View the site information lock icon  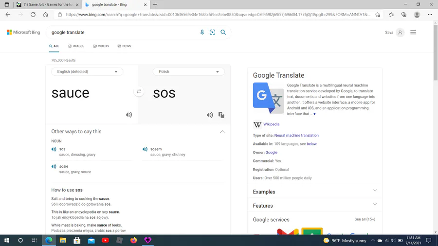click(60, 15)
